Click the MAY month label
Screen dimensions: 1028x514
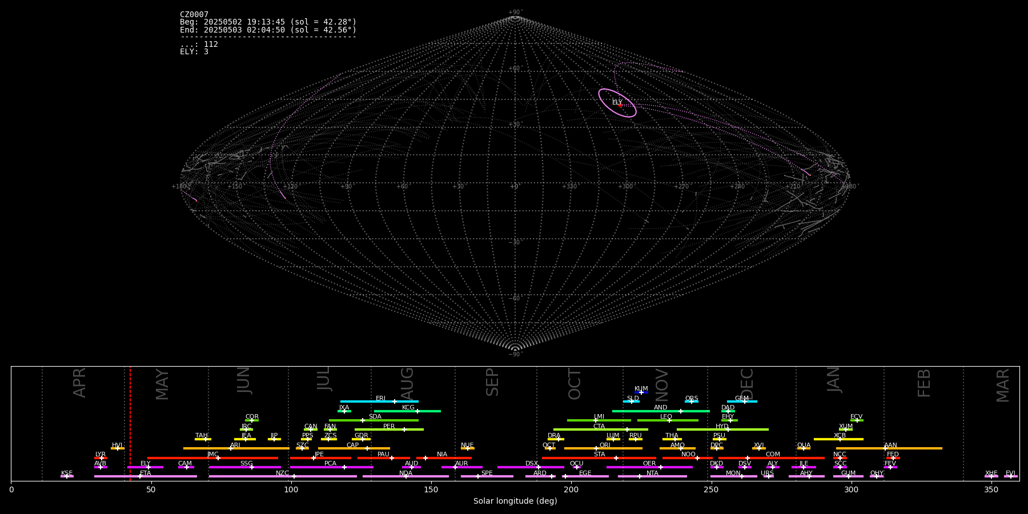(x=162, y=384)
